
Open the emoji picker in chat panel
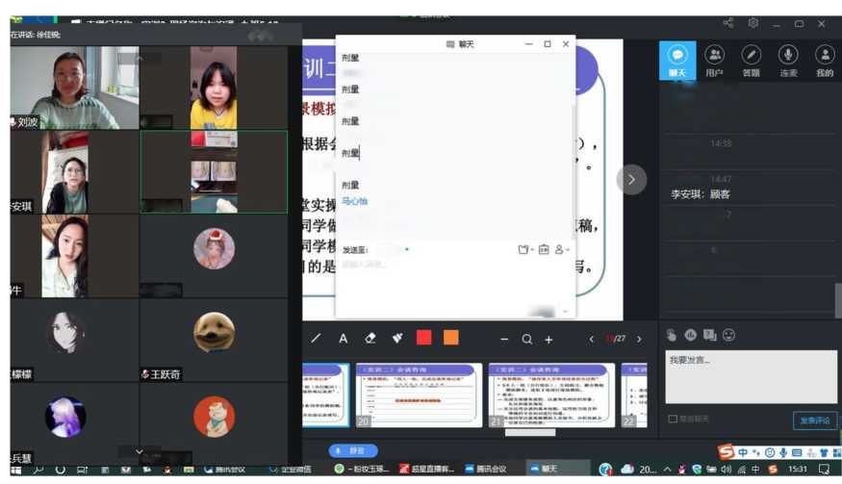729,335
